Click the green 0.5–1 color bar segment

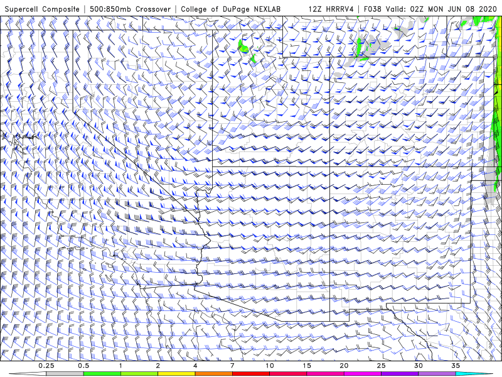[102, 374]
